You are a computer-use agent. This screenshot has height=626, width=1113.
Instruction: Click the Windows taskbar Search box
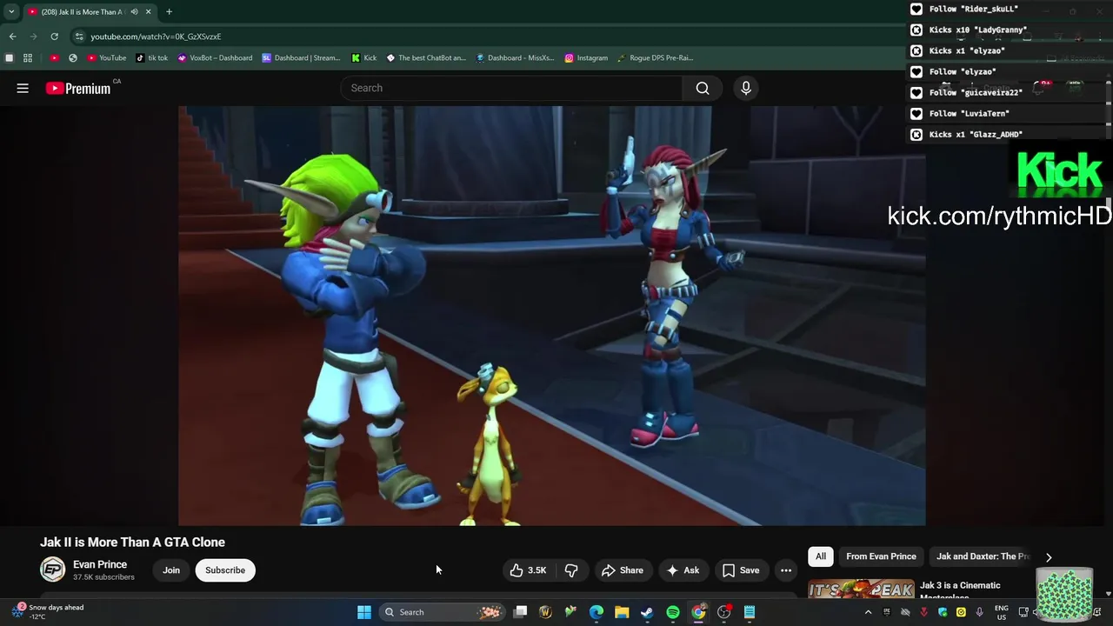point(444,612)
